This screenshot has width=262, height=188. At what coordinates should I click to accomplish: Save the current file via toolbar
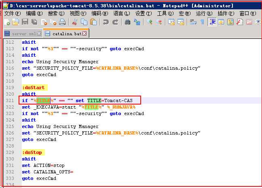[x=25, y=22]
